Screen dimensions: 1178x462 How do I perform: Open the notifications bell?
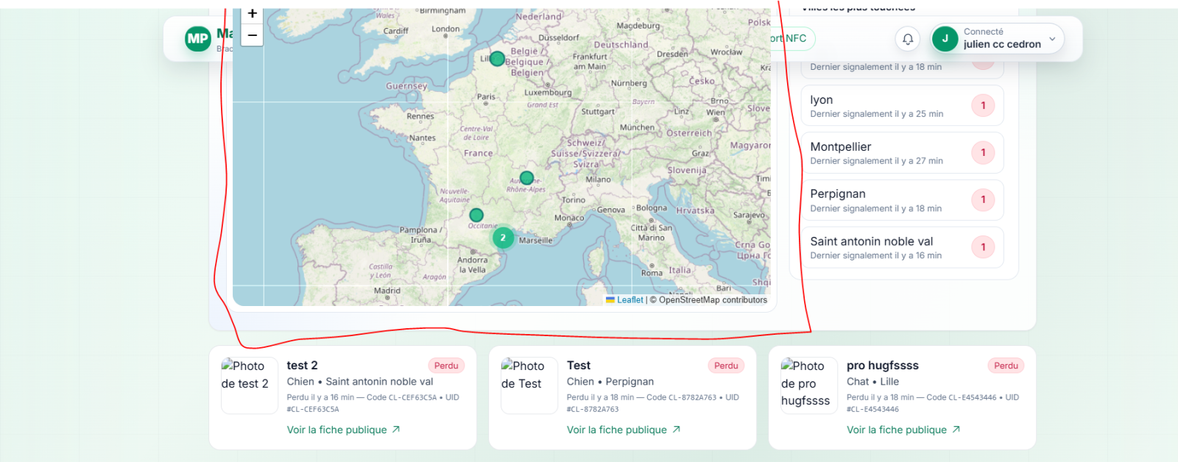pos(908,39)
